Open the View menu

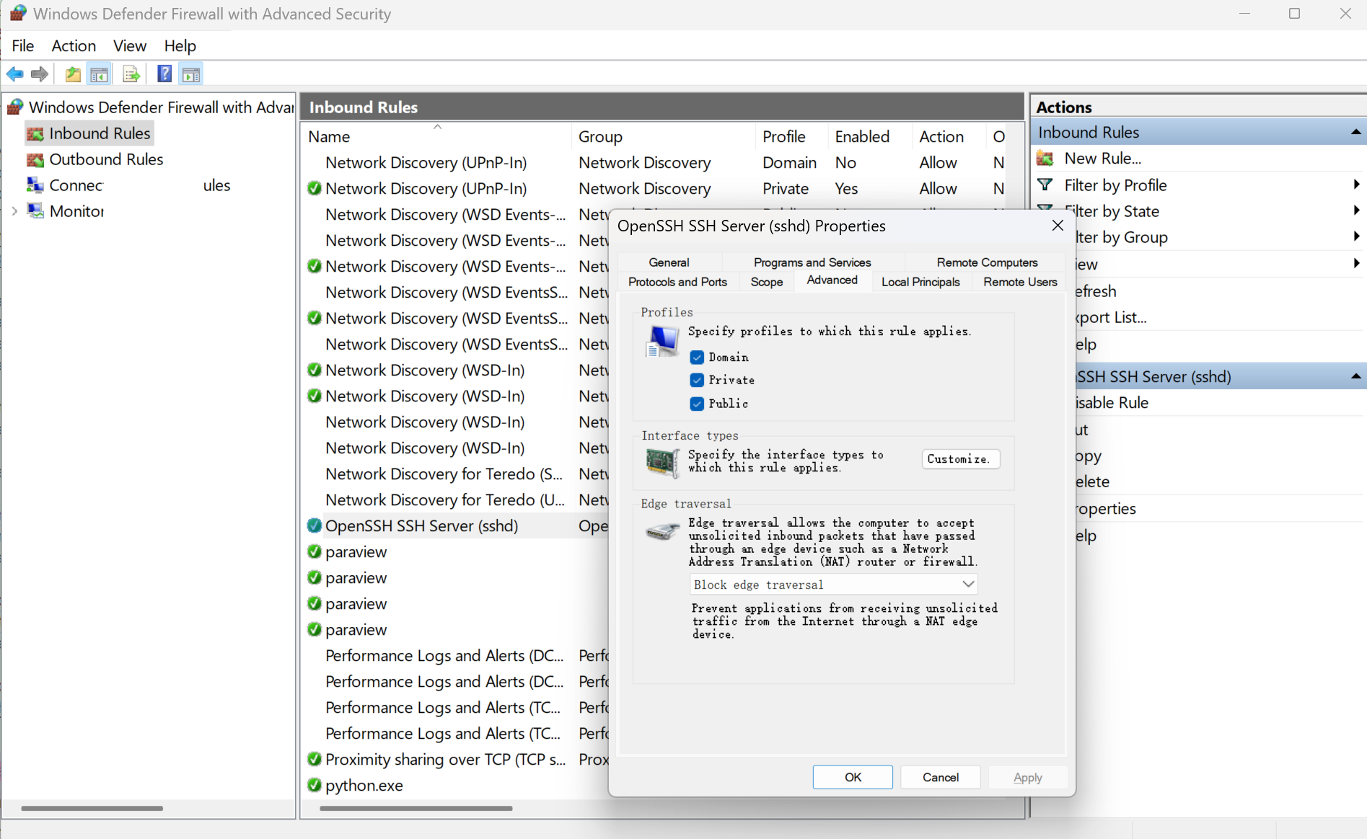pos(130,46)
